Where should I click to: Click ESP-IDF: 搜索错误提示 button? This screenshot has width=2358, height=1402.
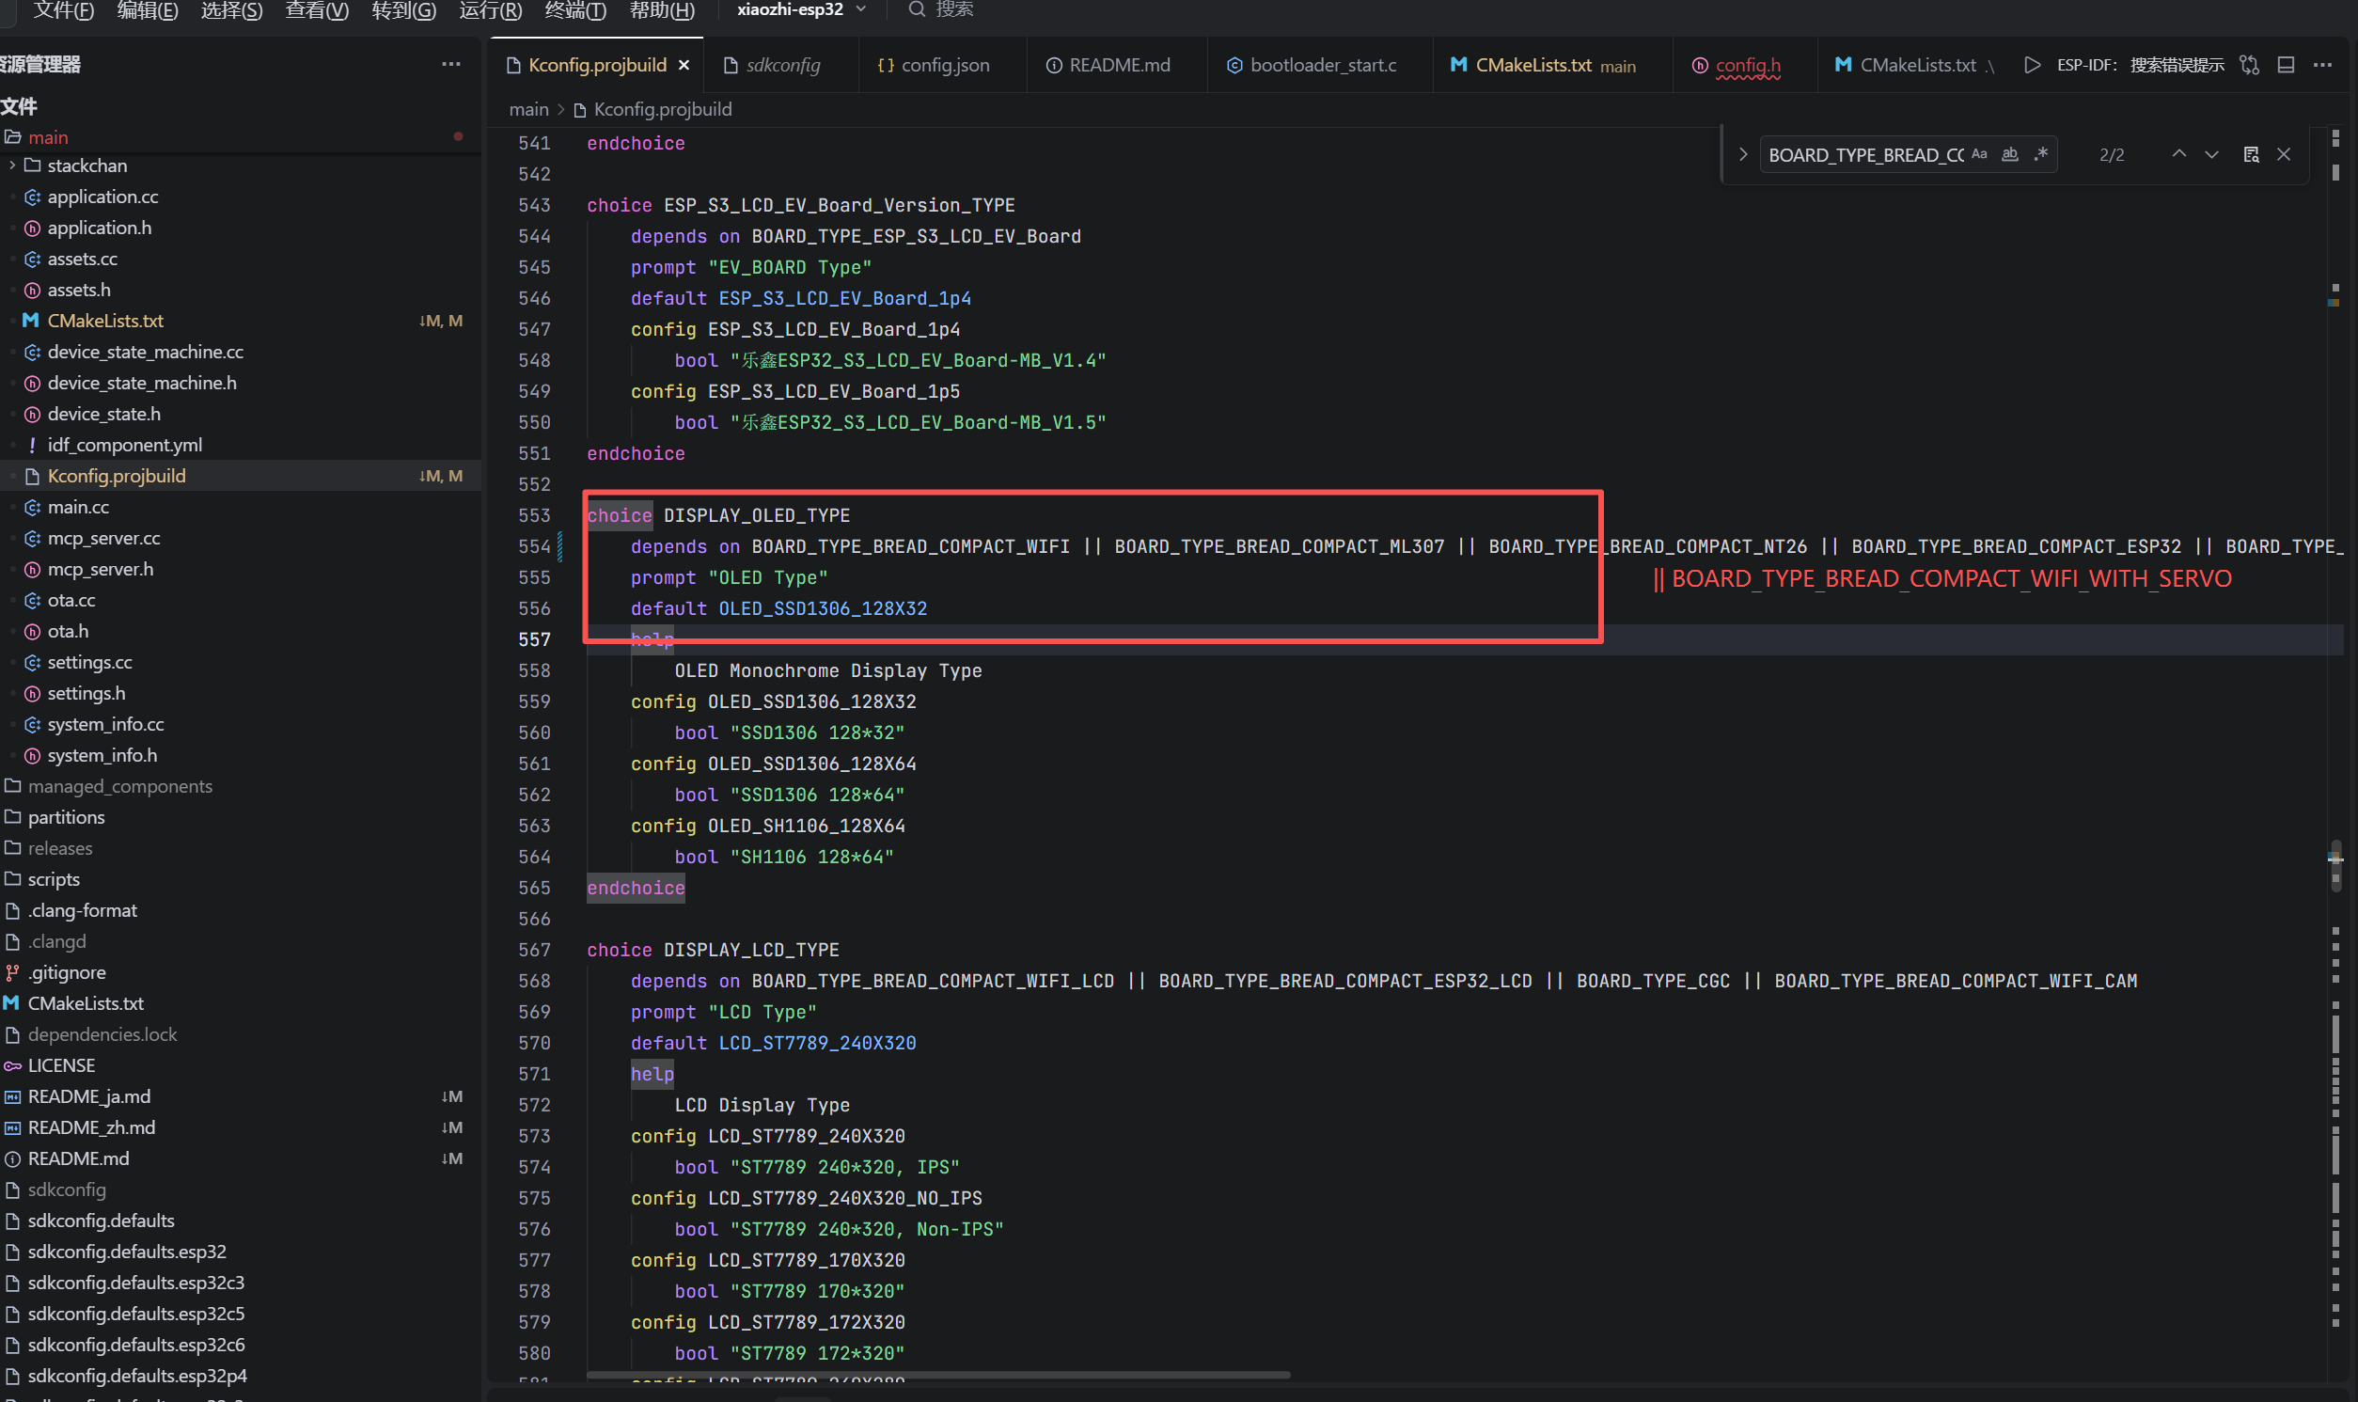click(x=2140, y=65)
